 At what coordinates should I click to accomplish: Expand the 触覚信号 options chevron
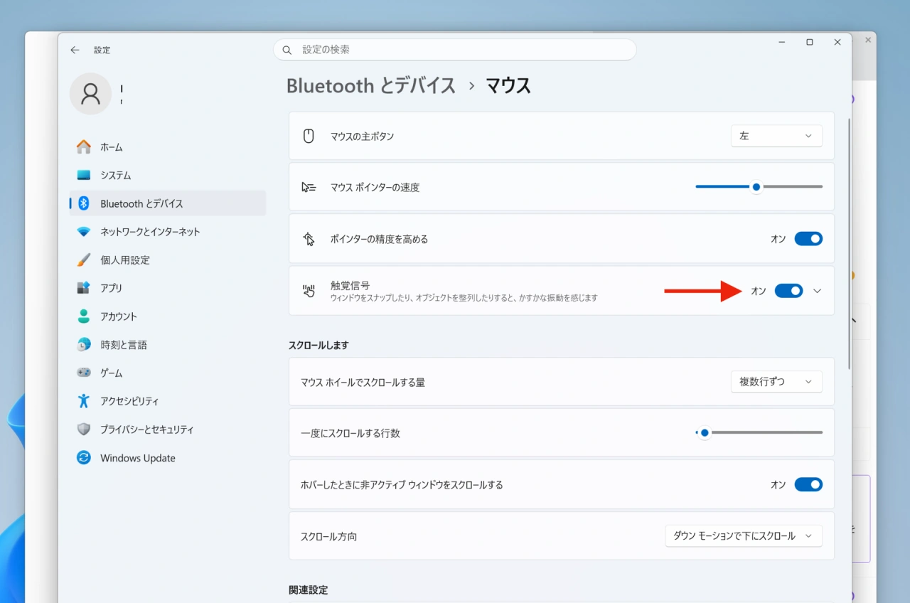coord(817,291)
